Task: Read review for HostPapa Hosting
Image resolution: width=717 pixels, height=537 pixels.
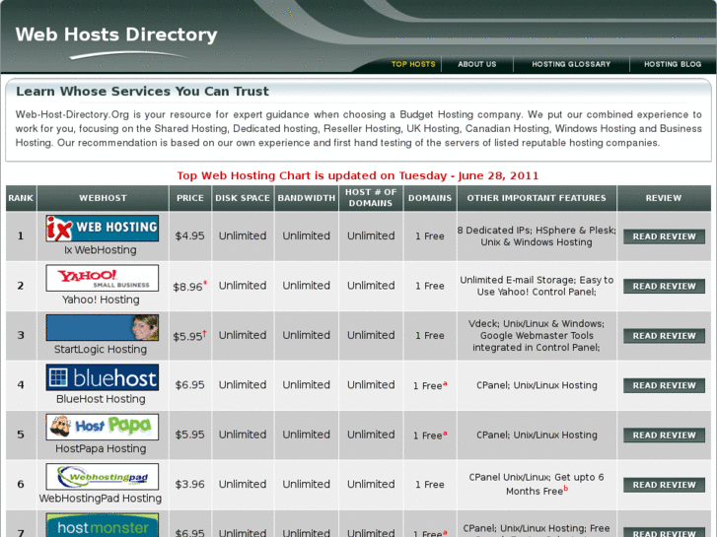Action: tap(664, 436)
